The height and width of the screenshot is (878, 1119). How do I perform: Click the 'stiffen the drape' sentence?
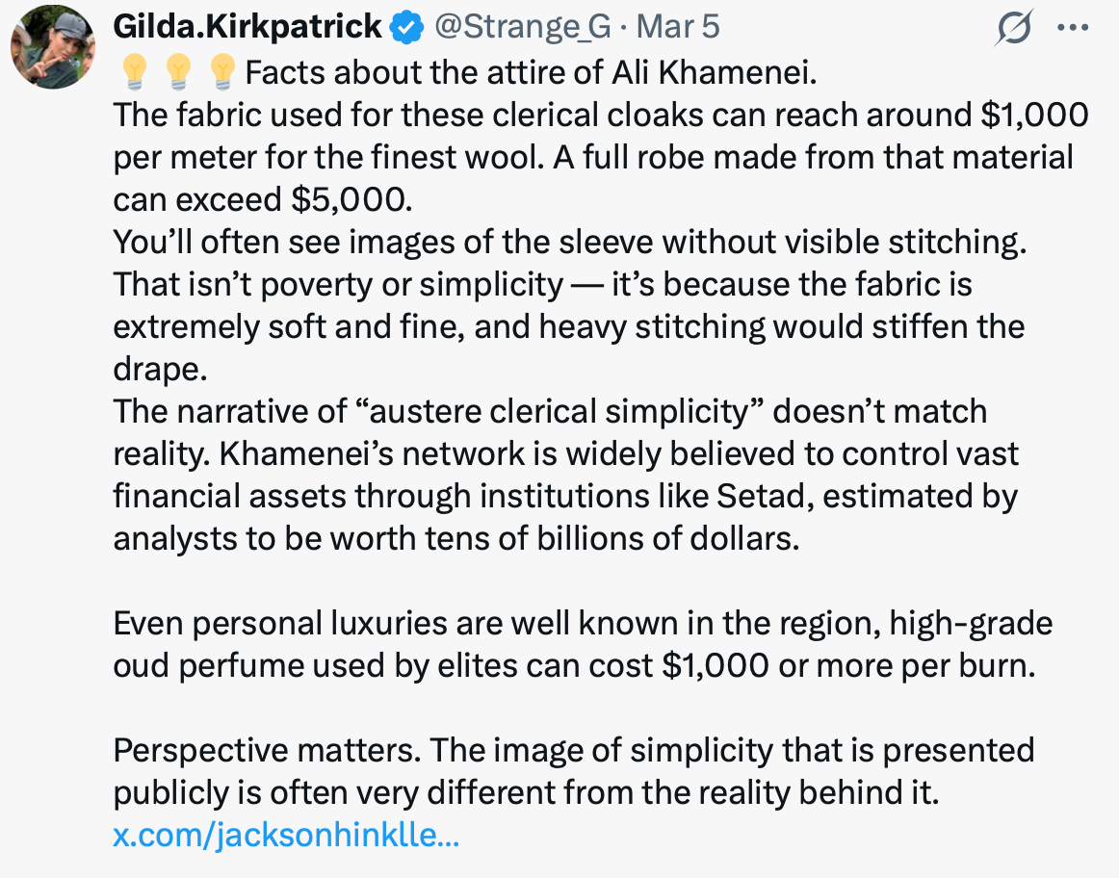point(568,326)
